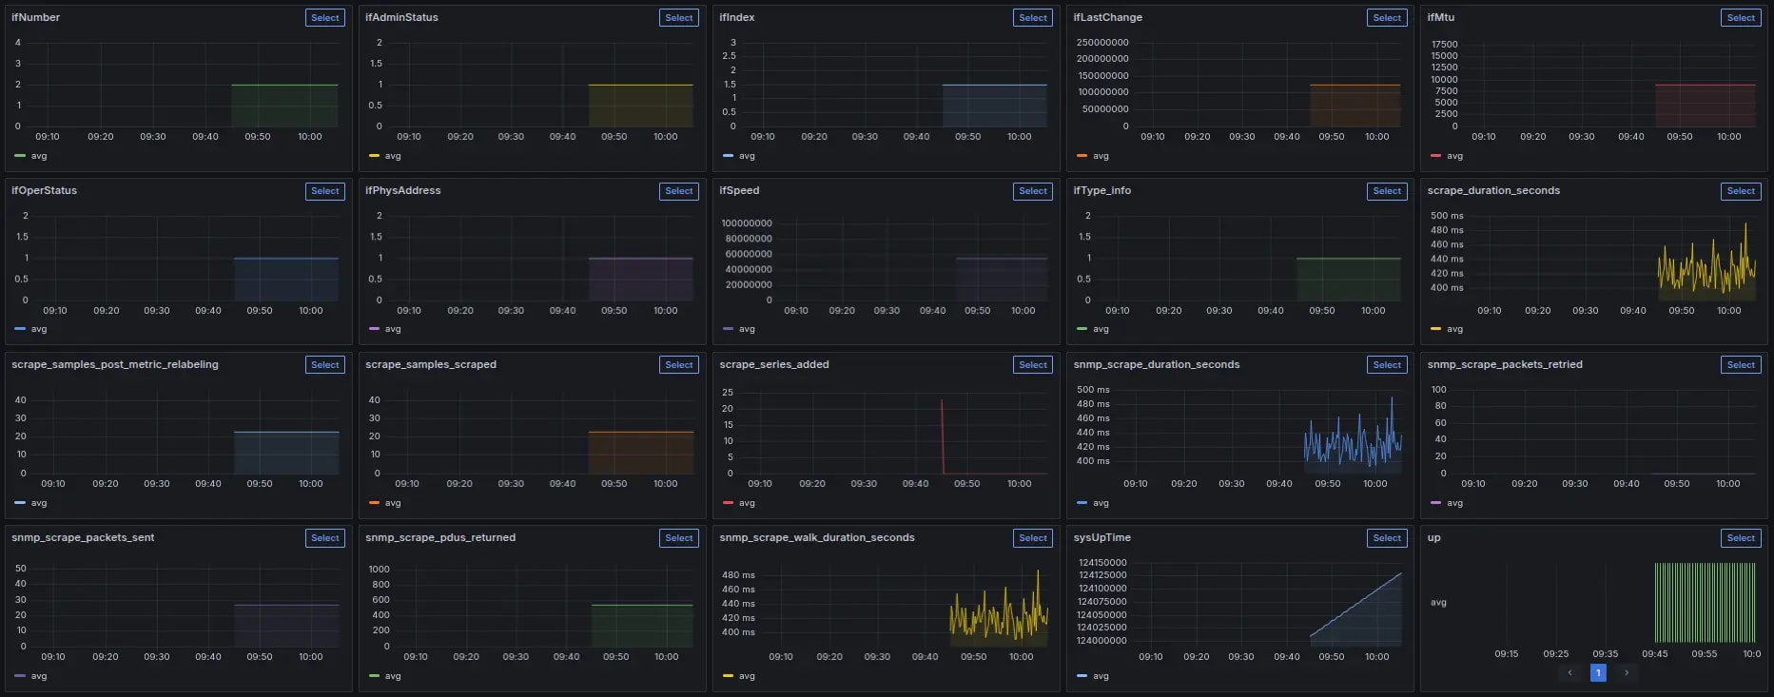The image size is (1774, 697).
Task: Go to next page arrow
Action: coord(1627,673)
